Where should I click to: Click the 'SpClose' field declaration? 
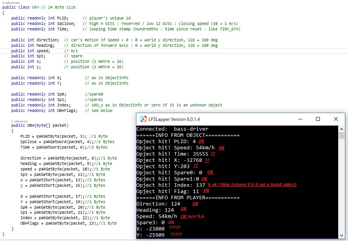point(43,23)
